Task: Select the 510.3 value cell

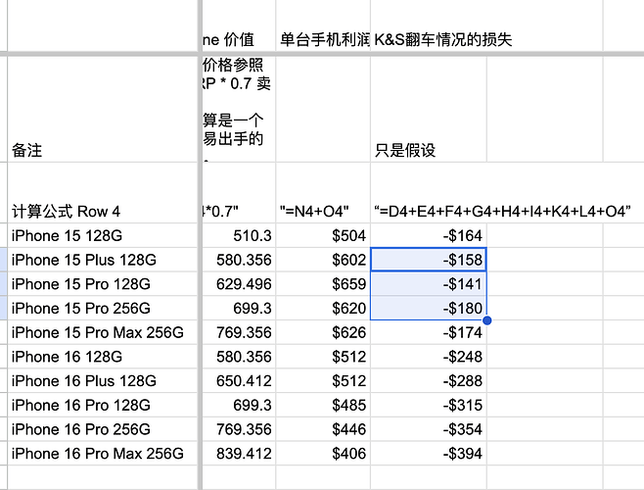Action: pos(241,235)
